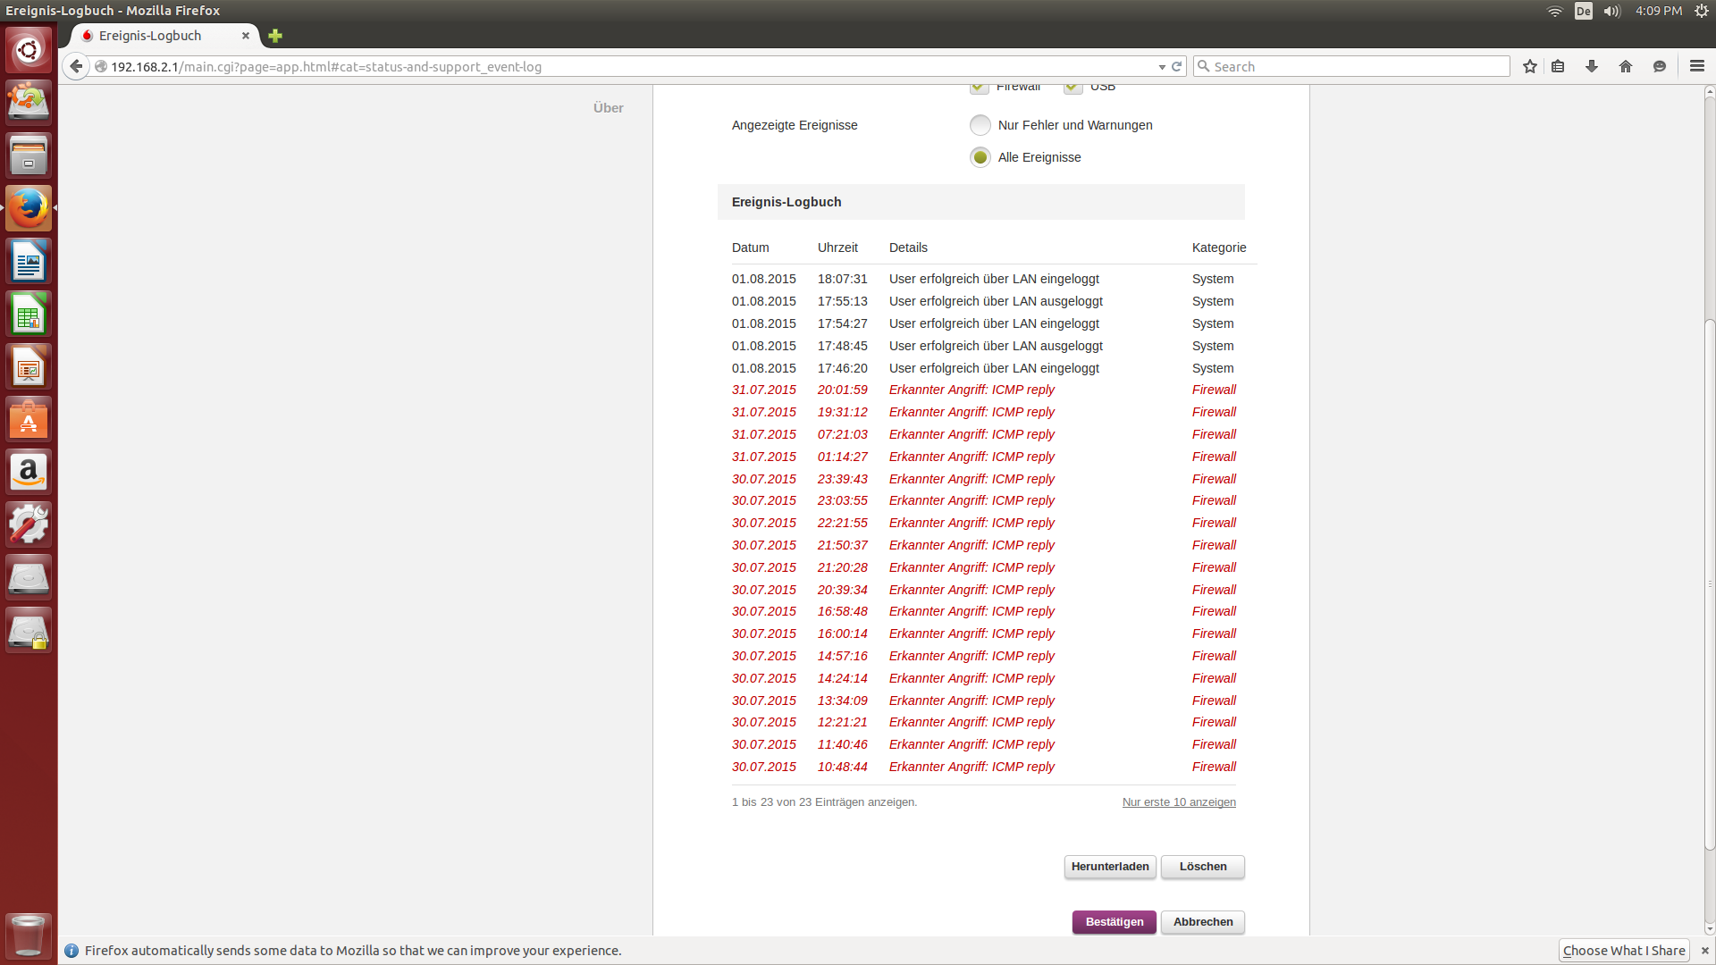Go to Firefox home page icon

[x=1626, y=66]
